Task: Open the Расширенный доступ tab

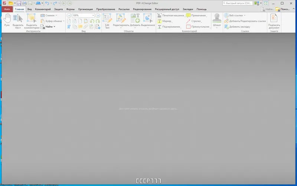Action: pos(167,9)
